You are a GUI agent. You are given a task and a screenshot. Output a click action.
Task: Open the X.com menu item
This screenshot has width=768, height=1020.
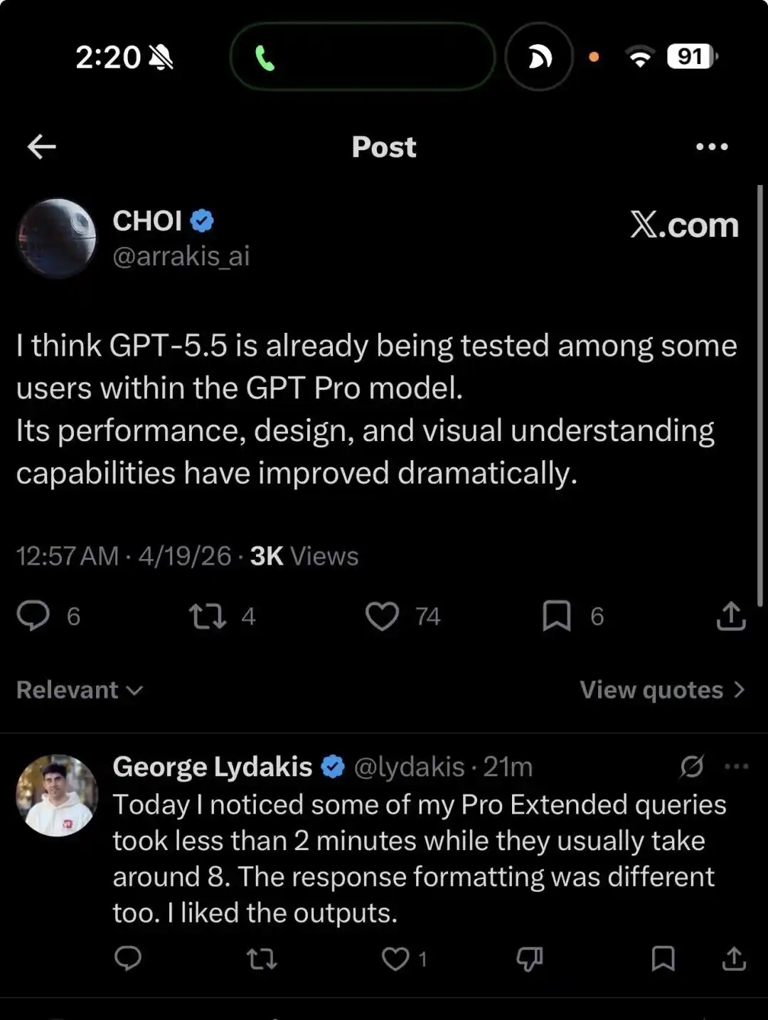point(685,225)
